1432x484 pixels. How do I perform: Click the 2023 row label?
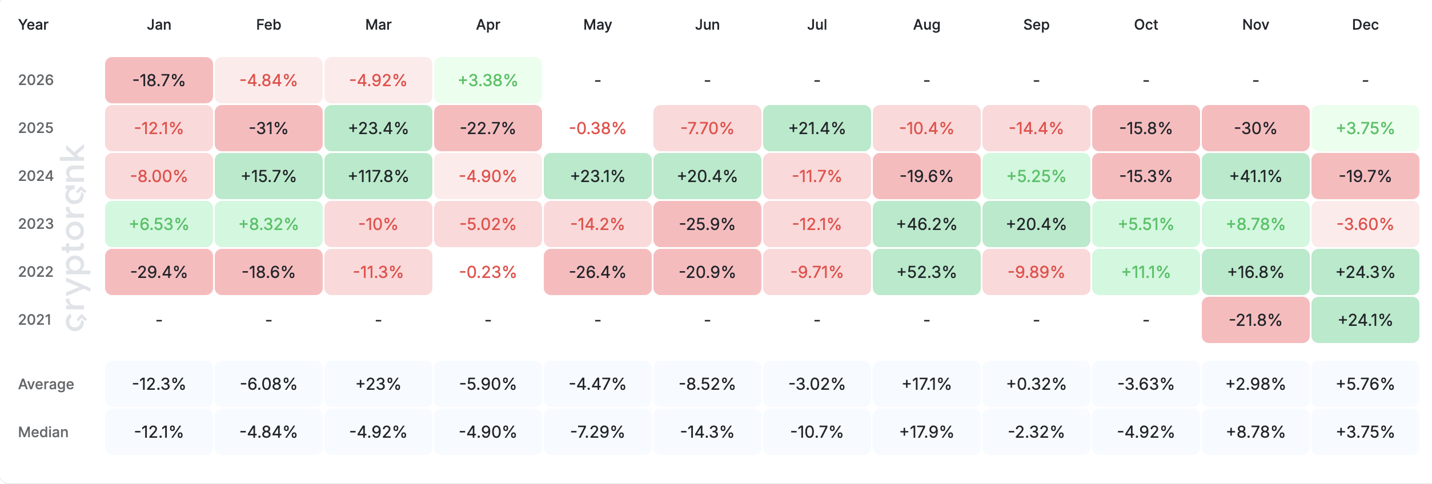[x=36, y=224]
